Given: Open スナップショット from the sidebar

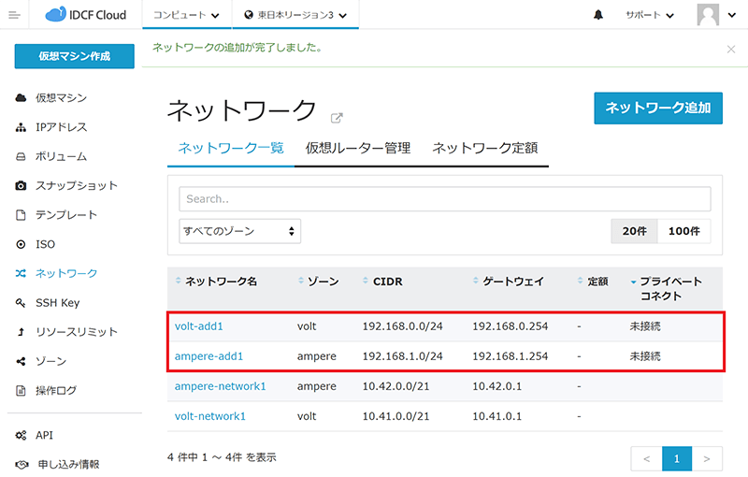Looking at the screenshot, I should coord(77,185).
